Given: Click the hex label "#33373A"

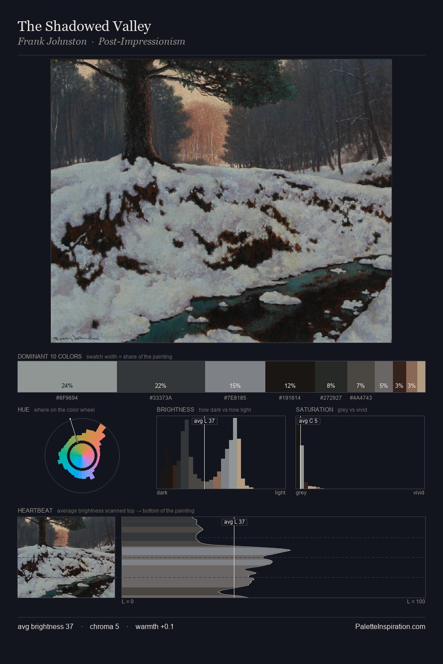Looking at the screenshot, I should tap(161, 398).
